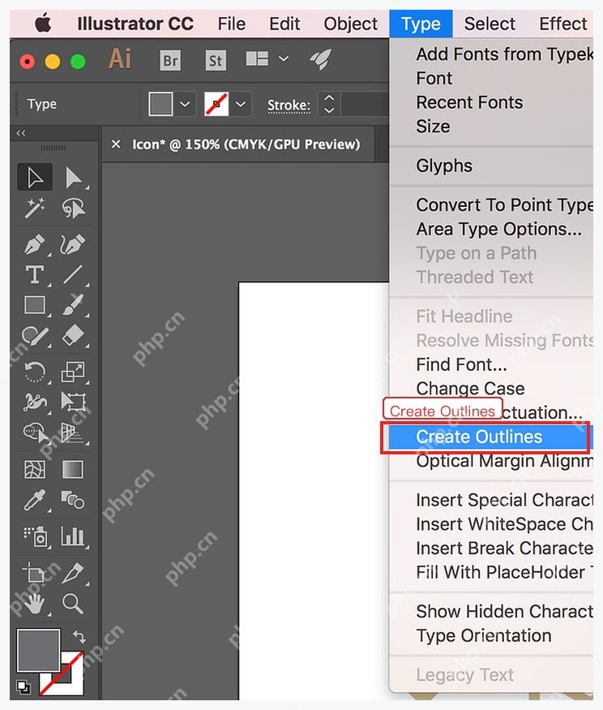
Task: Select the Warp tool
Action: click(35, 402)
